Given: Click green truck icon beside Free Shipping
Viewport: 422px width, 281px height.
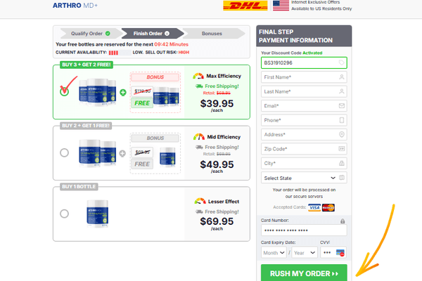Looking at the screenshot, I should (x=199, y=86).
